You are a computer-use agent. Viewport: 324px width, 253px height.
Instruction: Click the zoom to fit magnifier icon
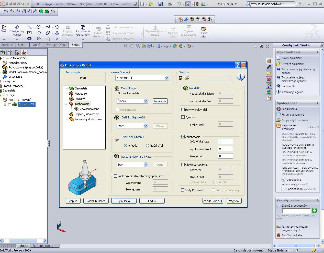[126, 46]
